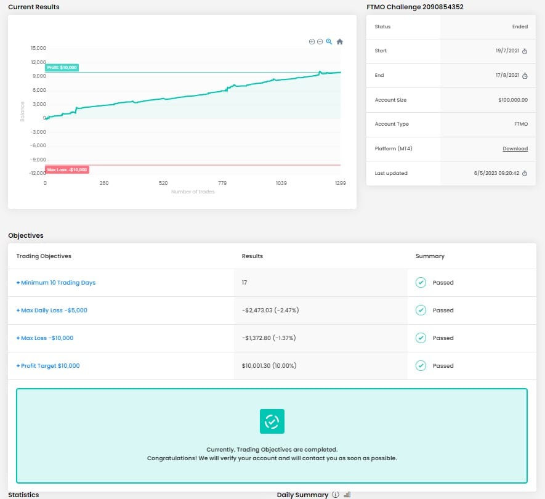Click the trading objectives completed badge icon
545x499 pixels.
[x=272, y=421]
